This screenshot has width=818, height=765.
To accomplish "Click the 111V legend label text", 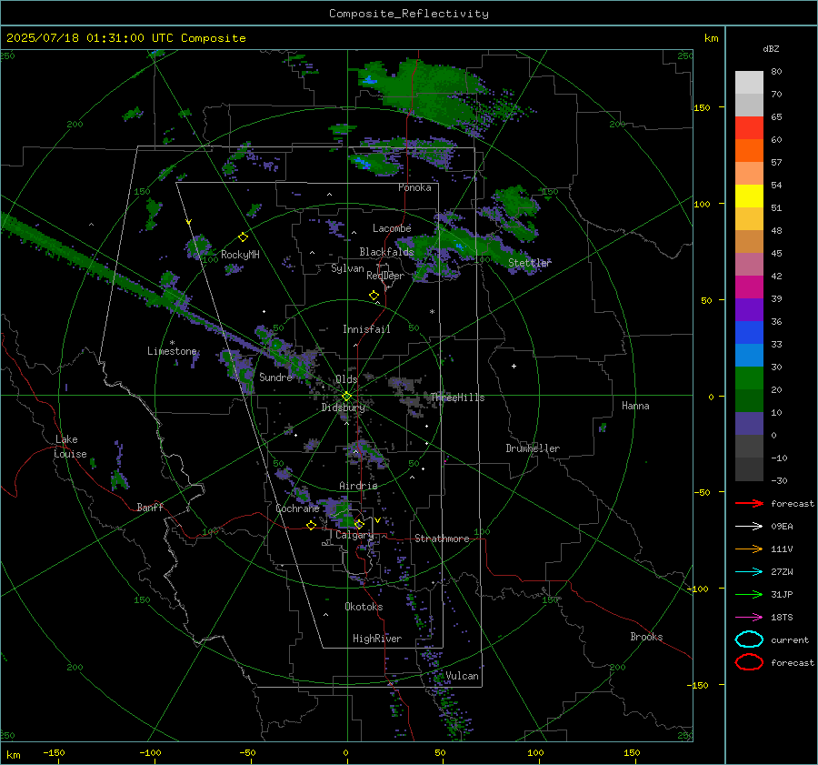I will pyautogui.click(x=782, y=549).
